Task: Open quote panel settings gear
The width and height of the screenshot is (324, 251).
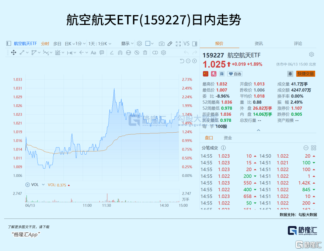Action: [312, 54]
